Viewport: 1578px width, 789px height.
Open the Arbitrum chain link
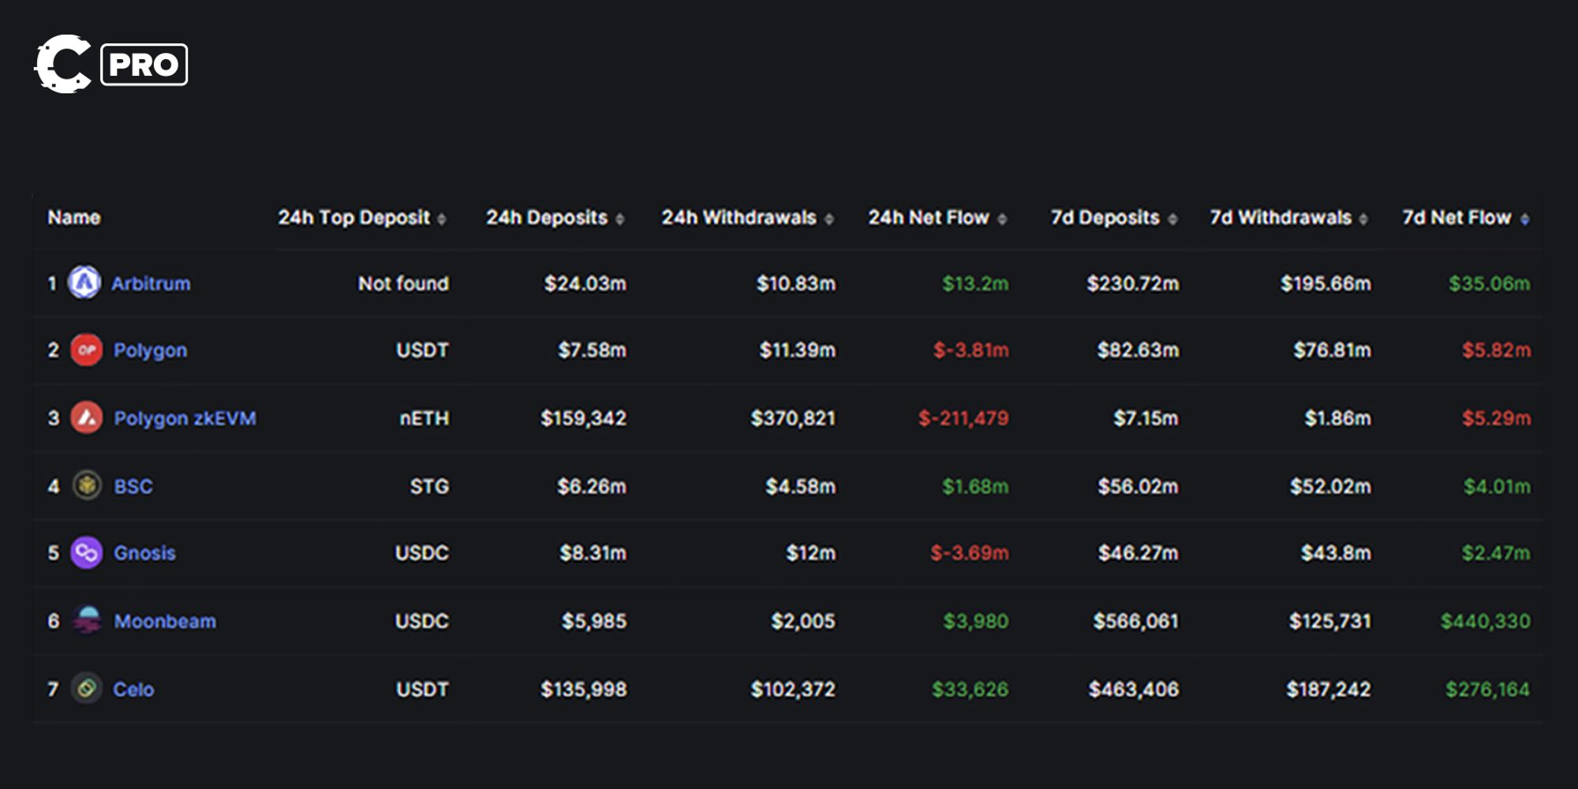coord(151,283)
